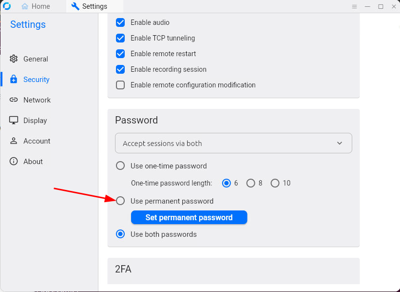Click the Home tab house icon

pyautogui.click(x=25, y=6)
